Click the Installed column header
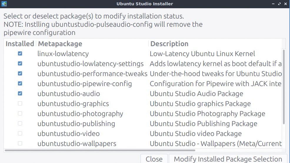Image resolution: width=290 pixels, height=163 pixels. tap(20, 44)
